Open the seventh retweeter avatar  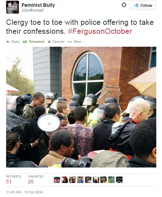[x=104, y=180]
